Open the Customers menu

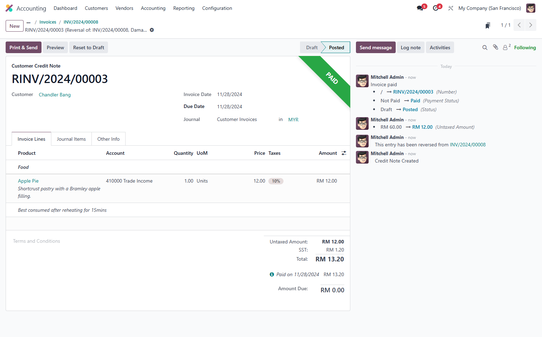(96, 8)
